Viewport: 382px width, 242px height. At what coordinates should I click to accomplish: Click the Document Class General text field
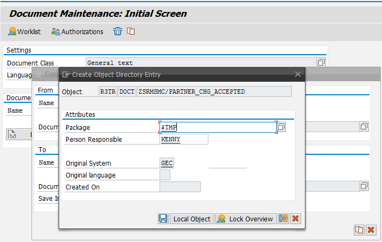201,63
